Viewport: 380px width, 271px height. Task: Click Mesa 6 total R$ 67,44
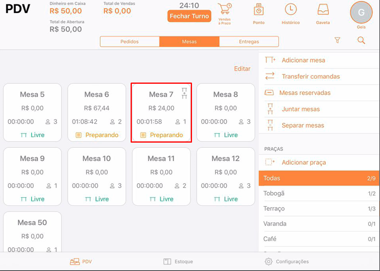pyautogui.click(x=97, y=108)
